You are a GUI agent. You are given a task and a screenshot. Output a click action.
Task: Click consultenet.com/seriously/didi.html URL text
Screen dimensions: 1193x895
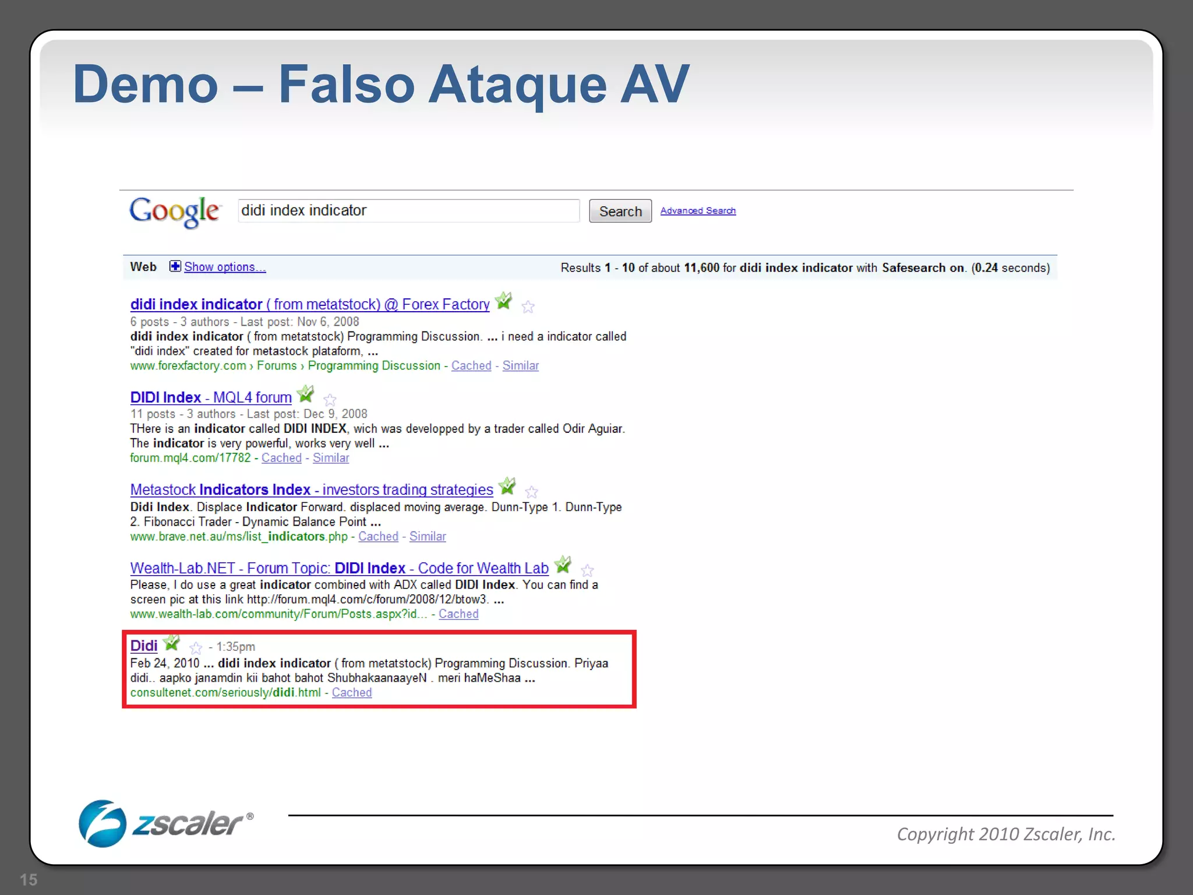click(225, 692)
